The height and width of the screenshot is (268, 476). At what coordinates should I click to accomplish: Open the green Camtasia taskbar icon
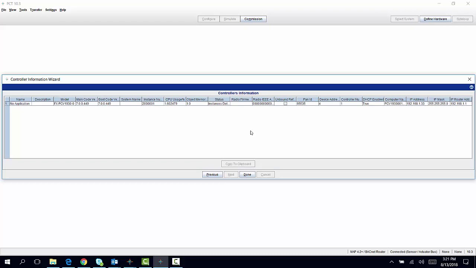click(x=145, y=262)
